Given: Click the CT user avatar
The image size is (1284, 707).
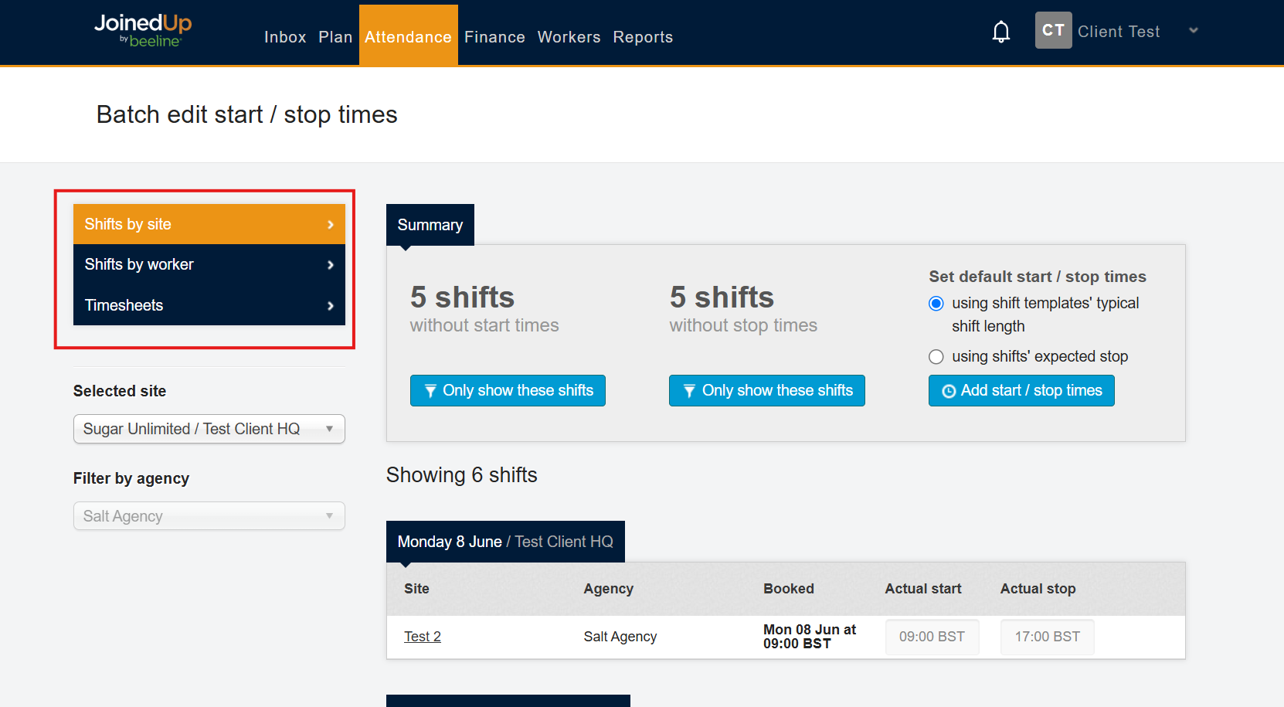Looking at the screenshot, I should [1053, 30].
